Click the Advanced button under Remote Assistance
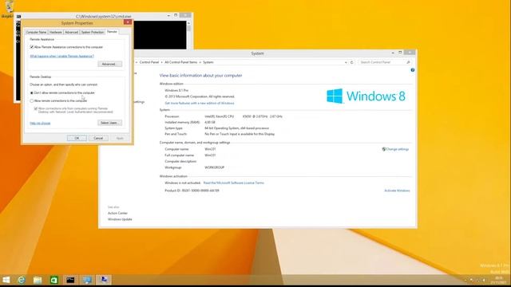 pyautogui.click(x=109, y=64)
